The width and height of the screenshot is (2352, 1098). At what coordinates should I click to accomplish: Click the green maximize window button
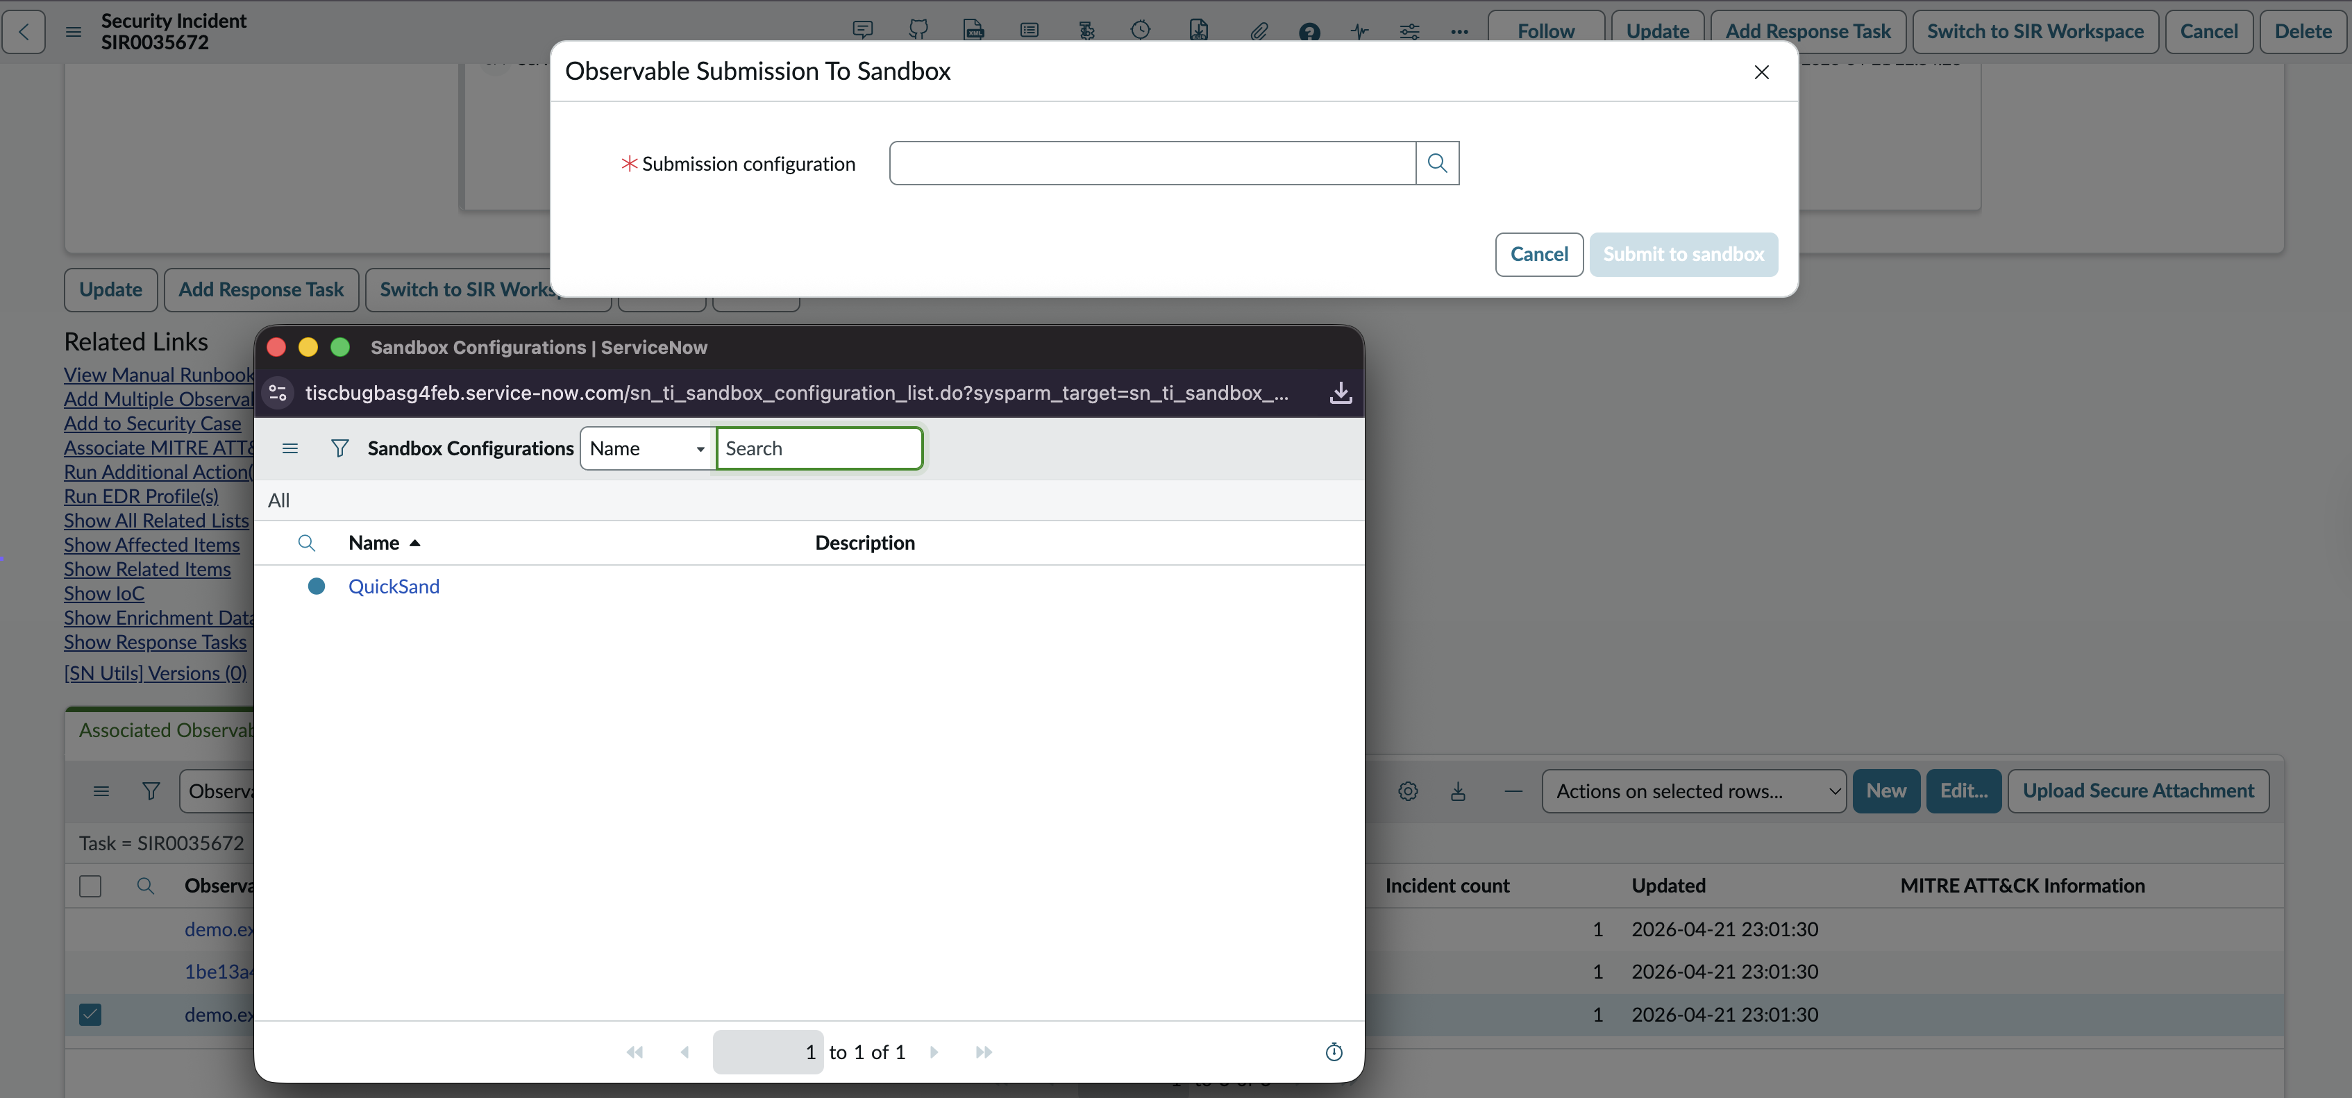coord(339,347)
